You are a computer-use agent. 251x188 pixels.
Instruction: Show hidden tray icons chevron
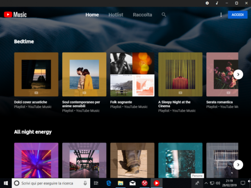coord(206,183)
